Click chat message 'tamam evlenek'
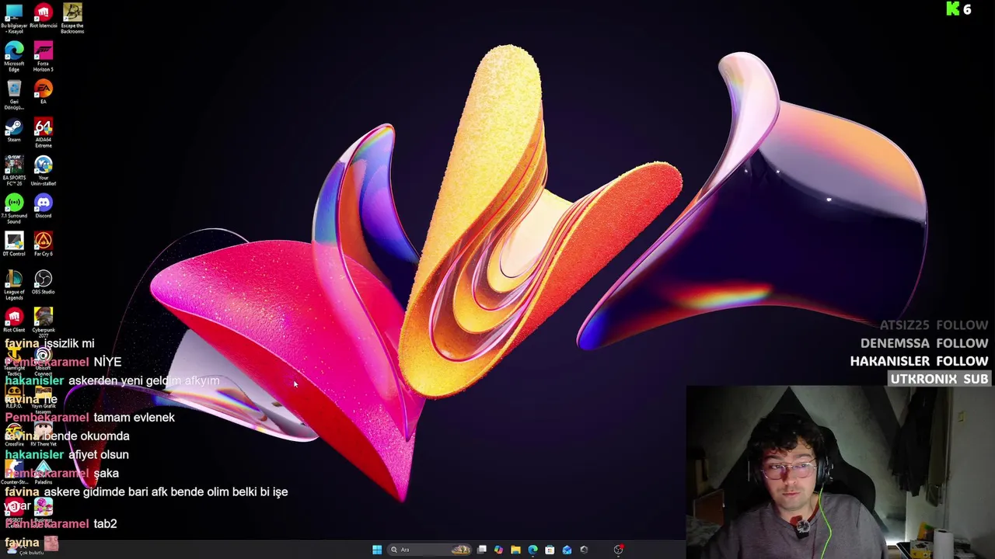 (134, 418)
